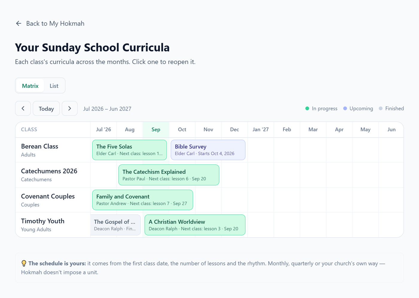Click the grey Finished legend dot
Image resolution: width=419 pixels, height=298 pixels.
381,108
